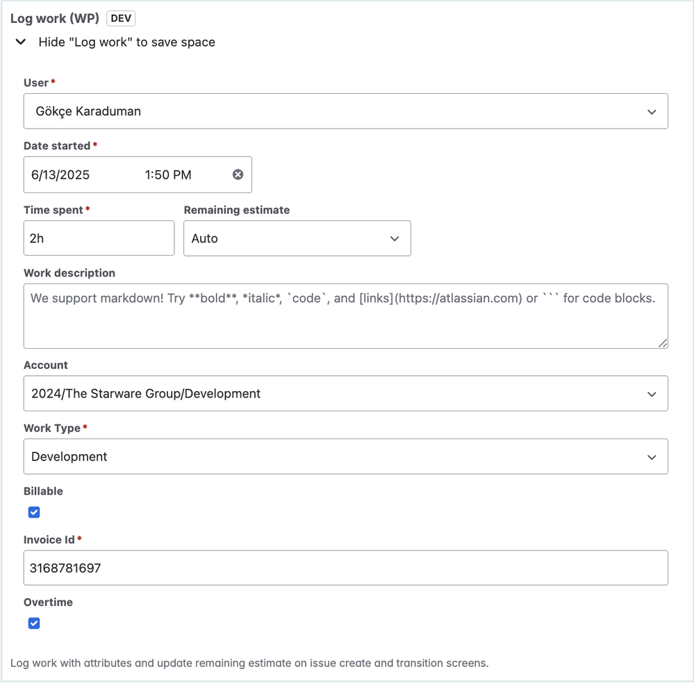The image size is (694, 683).
Task: Click the Log work (WP) heading
Action: coord(55,18)
